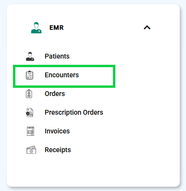Open the Prescription Orders list
186x191 pixels.
[x=74, y=112]
